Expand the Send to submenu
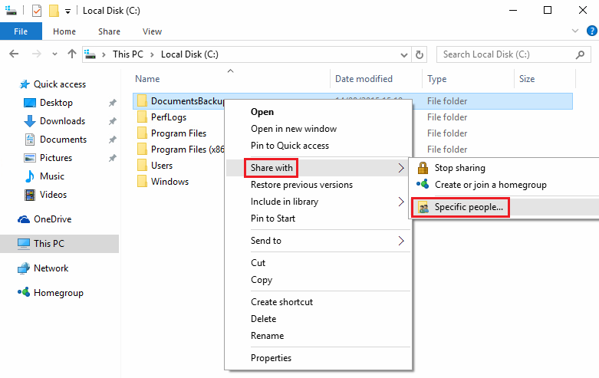Viewport: 599px width, 378px height. coord(266,241)
